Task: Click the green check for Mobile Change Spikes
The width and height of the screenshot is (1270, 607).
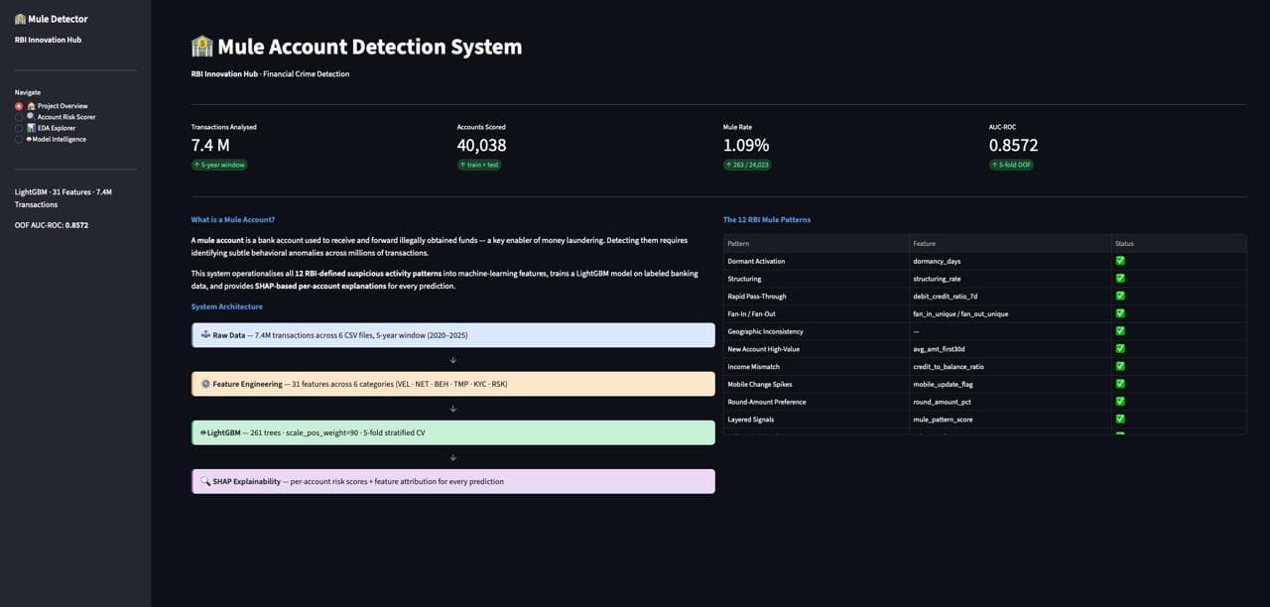Action: (x=1120, y=384)
